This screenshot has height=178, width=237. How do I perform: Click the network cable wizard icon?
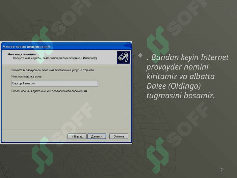(x=123, y=57)
